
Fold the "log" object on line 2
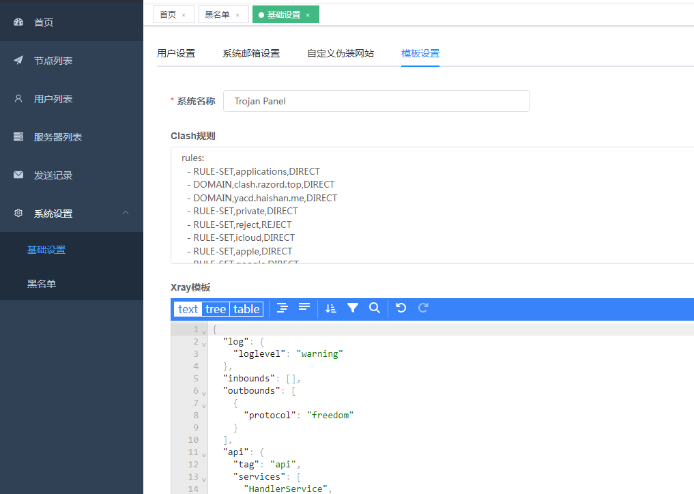pyautogui.click(x=203, y=343)
